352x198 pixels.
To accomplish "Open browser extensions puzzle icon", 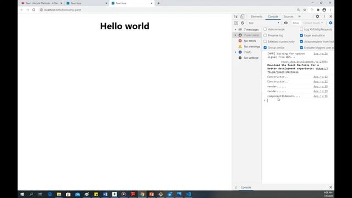I will 318,10.
